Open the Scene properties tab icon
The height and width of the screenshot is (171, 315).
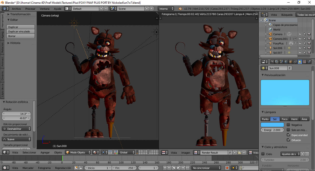[x=281, y=62]
